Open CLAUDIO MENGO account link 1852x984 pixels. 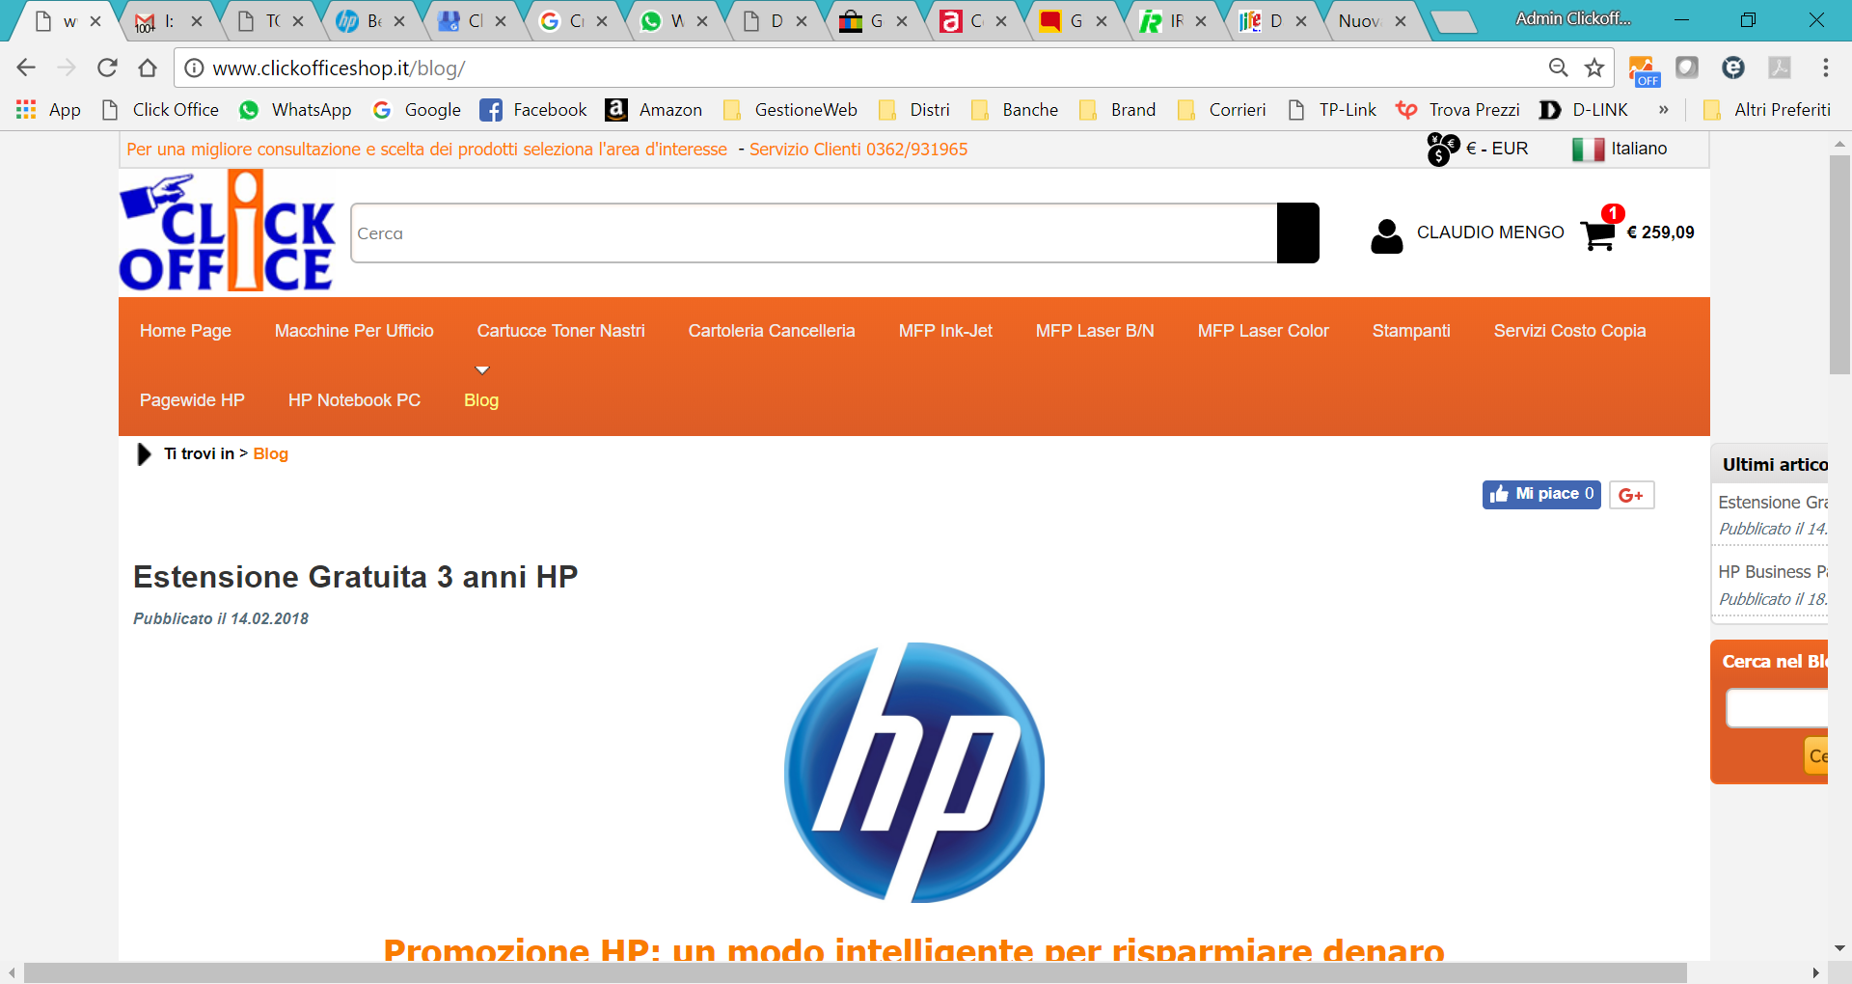(1490, 232)
